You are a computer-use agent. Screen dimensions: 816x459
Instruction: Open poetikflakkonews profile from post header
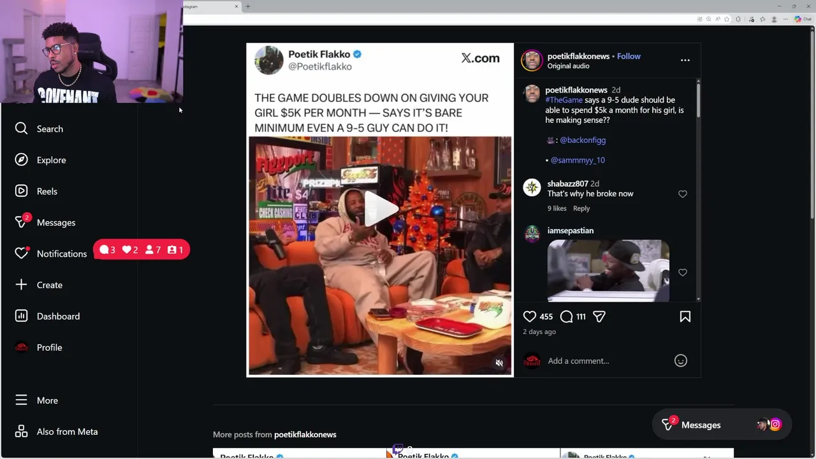578,56
